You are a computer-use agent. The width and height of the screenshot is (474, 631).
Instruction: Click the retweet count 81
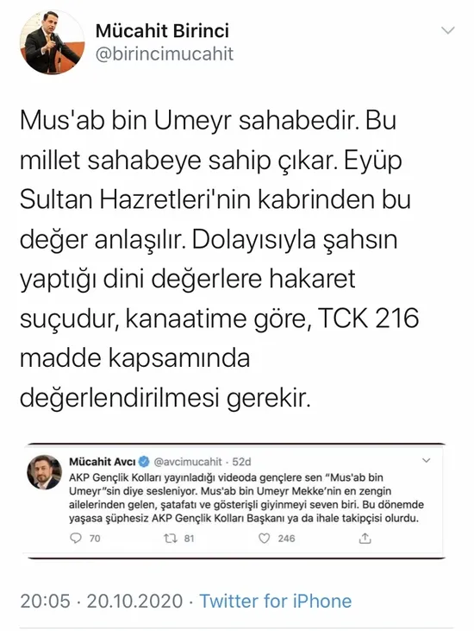190,539
